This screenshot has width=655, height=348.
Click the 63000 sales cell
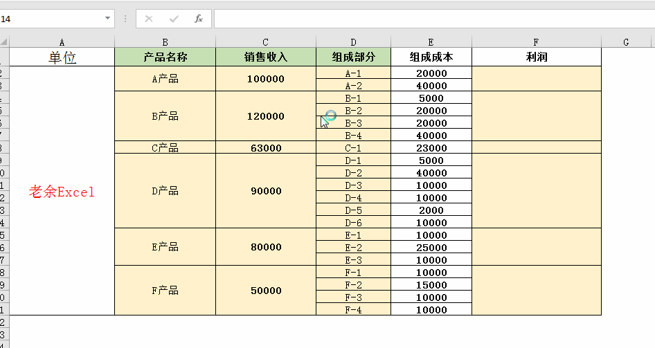(266, 147)
